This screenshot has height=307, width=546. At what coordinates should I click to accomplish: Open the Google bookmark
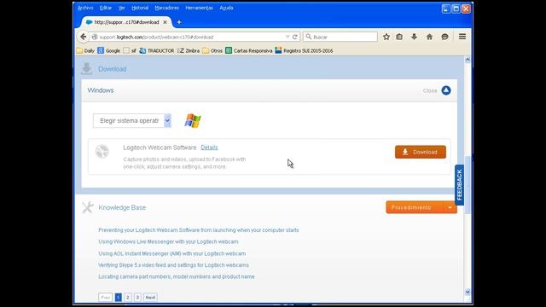click(x=108, y=51)
